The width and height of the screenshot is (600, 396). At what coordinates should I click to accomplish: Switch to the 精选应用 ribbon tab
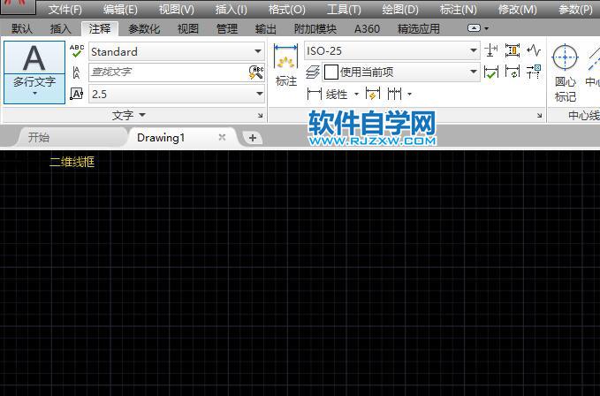point(418,28)
